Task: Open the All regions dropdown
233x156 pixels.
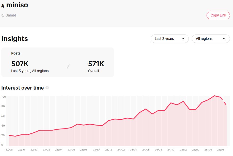Action: click(211, 39)
